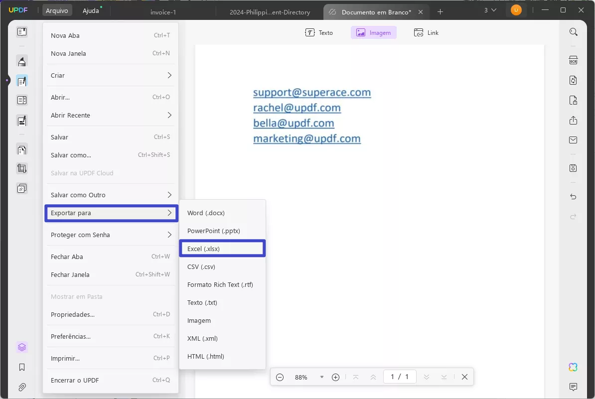Open the Fill and Sign tool icon

pos(22,121)
